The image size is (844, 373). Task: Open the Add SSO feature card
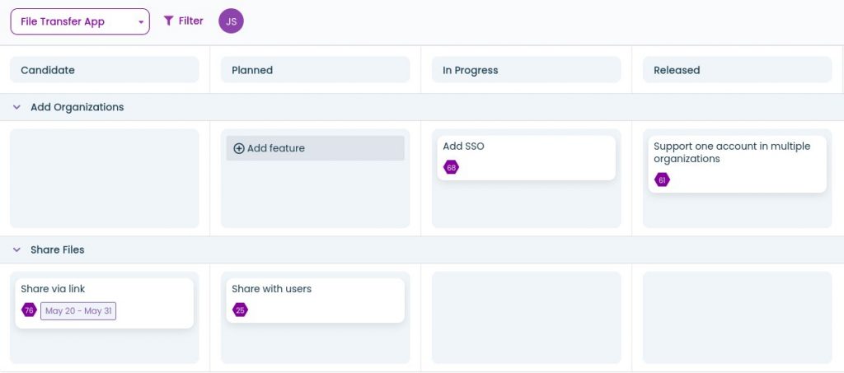point(527,158)
